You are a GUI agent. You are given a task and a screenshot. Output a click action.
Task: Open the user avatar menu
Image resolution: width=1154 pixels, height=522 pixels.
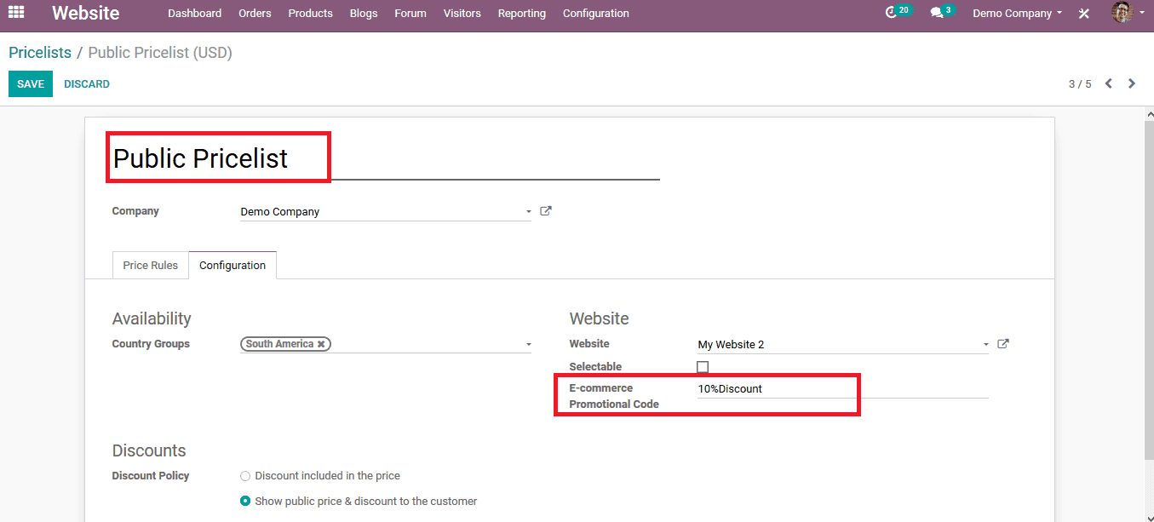pyautogui.click(x=1127, y=13)
